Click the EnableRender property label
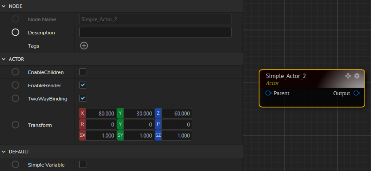 [45, 85]
